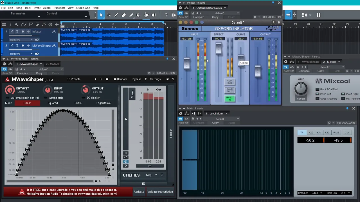360x202 pixels.
Task: Open the question mark help tool in toolbar
Action: click(x=166, y=15)
